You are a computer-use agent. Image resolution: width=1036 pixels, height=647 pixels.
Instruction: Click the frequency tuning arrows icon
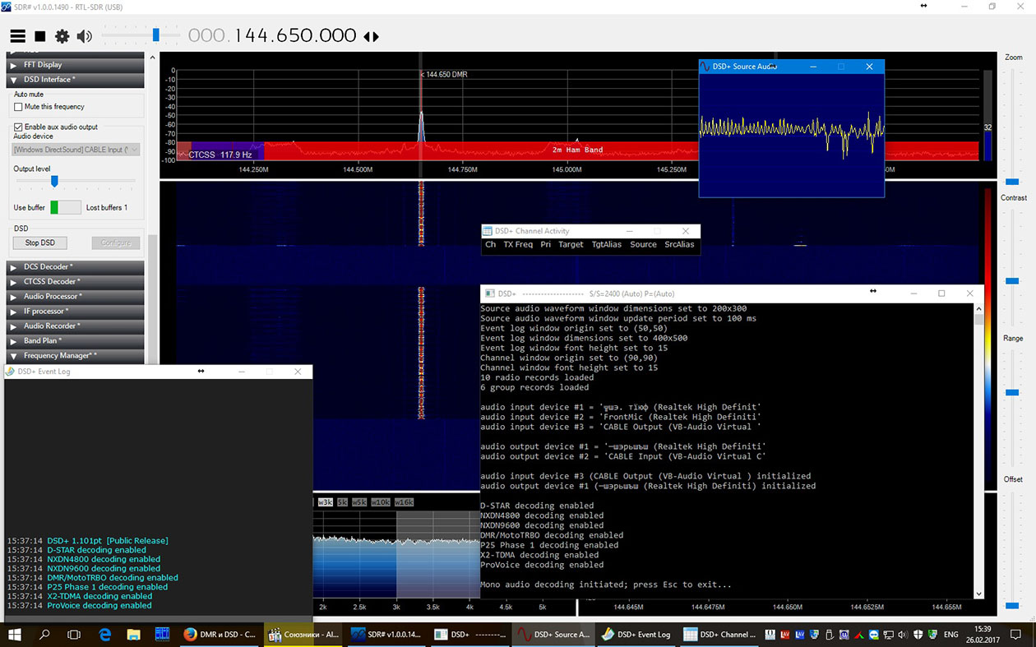tap(371, 36)
